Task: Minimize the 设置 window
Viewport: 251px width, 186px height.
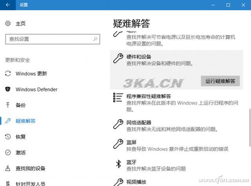Action: [x=213, y=5]
